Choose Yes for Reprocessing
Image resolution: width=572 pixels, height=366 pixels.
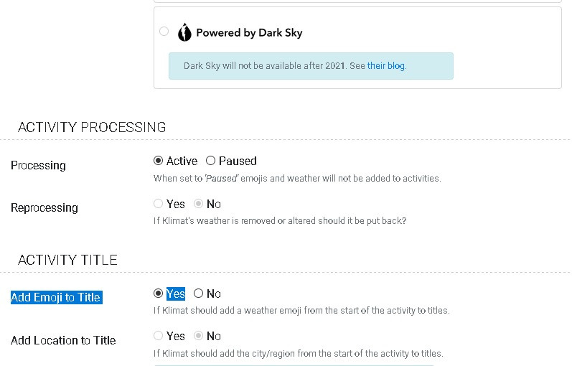coord(158,204)
